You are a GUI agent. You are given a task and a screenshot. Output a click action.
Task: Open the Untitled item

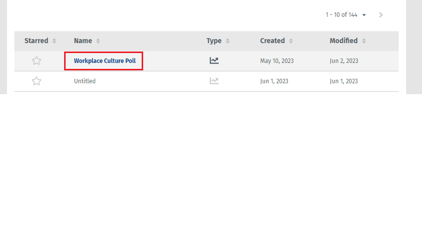[85, 81]
